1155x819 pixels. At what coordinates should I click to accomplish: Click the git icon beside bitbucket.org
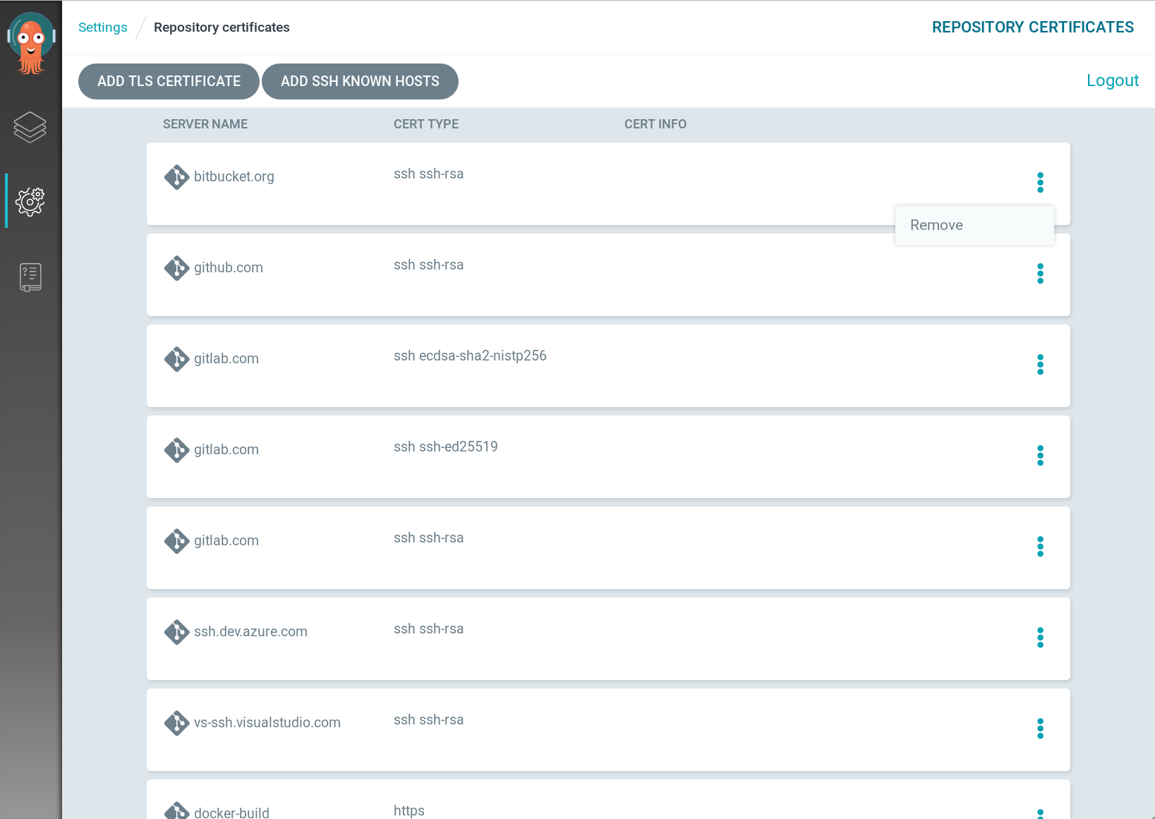pos(176,177)
